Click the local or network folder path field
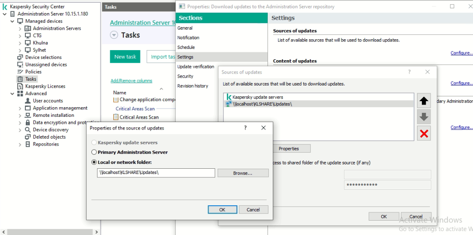 156,173
